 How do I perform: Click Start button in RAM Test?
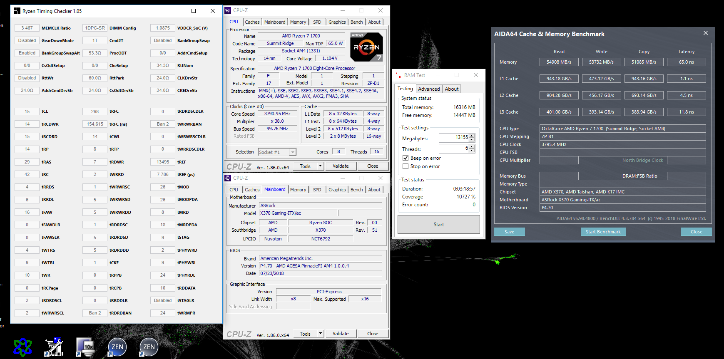[x=439, y=225]
